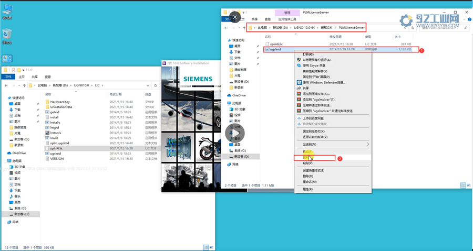Viewport: 473px width, 251px height.
Task: Choose 属性(R) in the context menu
Action: click(307, 189)
